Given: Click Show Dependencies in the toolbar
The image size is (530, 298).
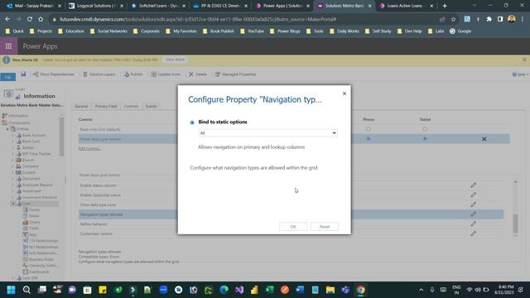Looking at the screenshot, I should tap(53, 74).
